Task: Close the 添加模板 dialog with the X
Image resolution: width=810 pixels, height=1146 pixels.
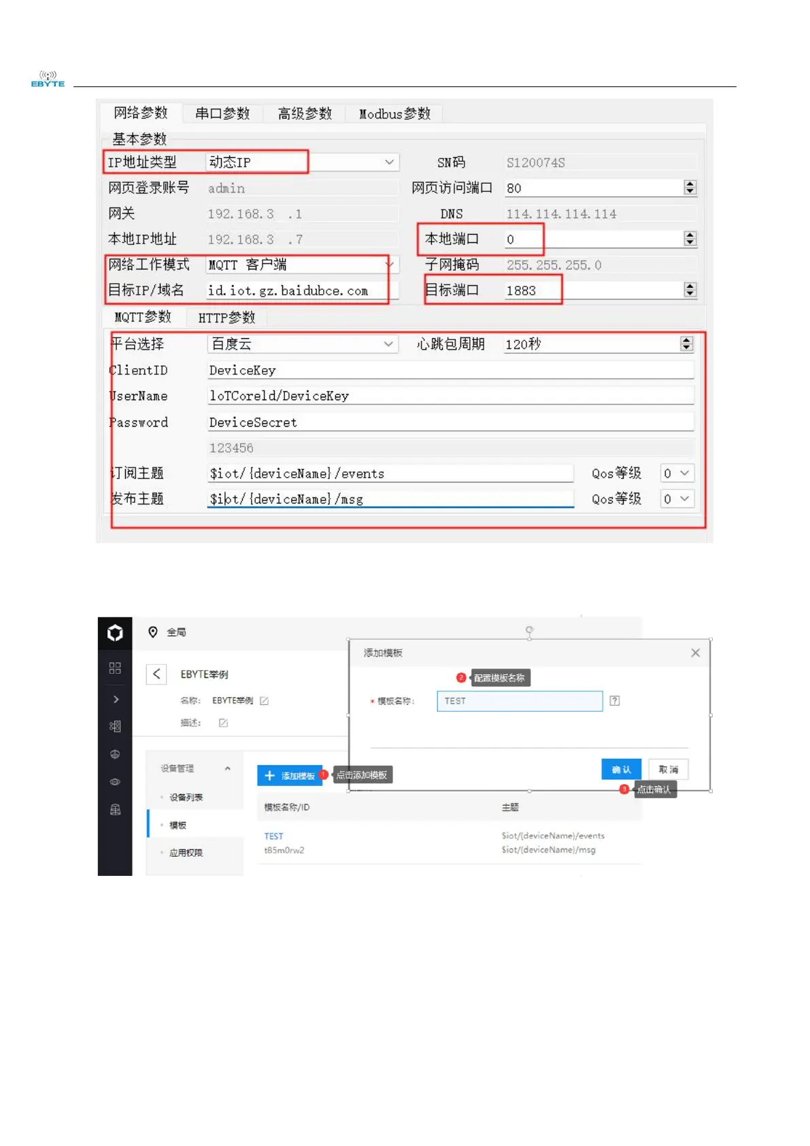Action: tap(695, 653)
